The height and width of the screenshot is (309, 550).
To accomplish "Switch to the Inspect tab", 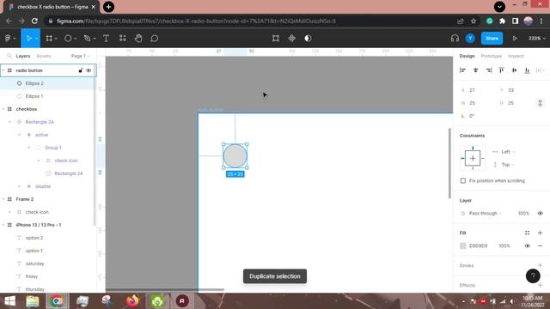I will [516, 56].
